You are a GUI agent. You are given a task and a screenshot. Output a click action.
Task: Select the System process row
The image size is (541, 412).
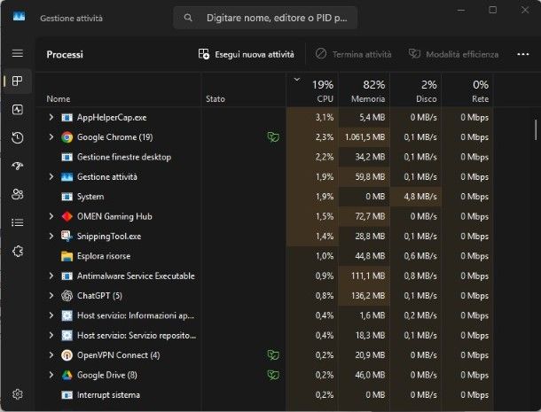pos(265,197)
